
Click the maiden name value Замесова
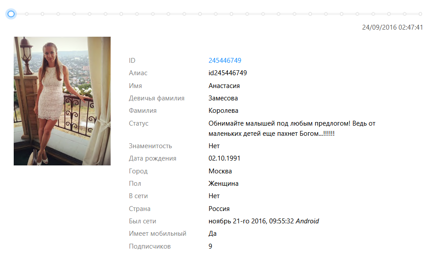pos(223,98)
